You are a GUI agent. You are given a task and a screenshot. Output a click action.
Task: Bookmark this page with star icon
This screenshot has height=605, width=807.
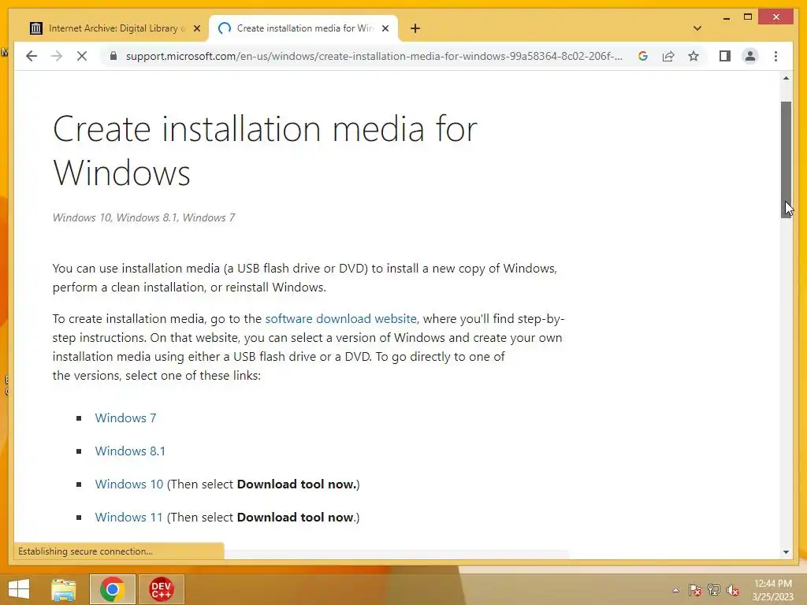point(694,56)
